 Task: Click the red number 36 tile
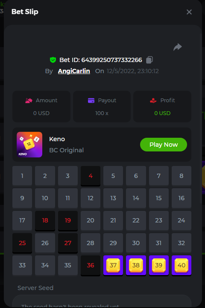coord(91,265)
